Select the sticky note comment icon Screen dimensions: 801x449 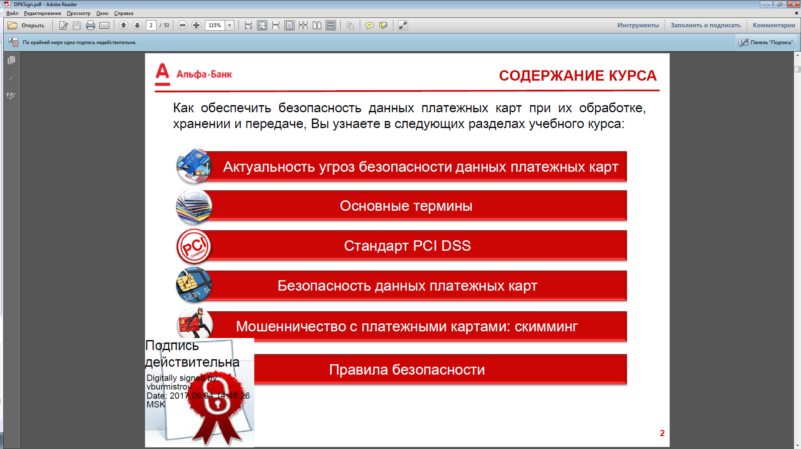(370, 25)
